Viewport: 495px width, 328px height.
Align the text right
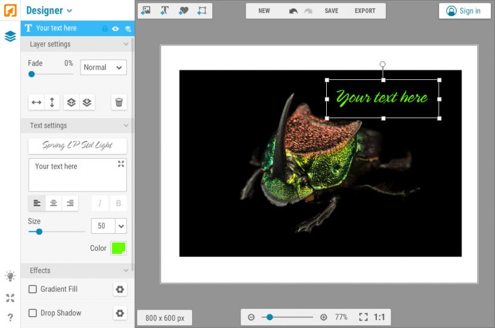[70, 203]
